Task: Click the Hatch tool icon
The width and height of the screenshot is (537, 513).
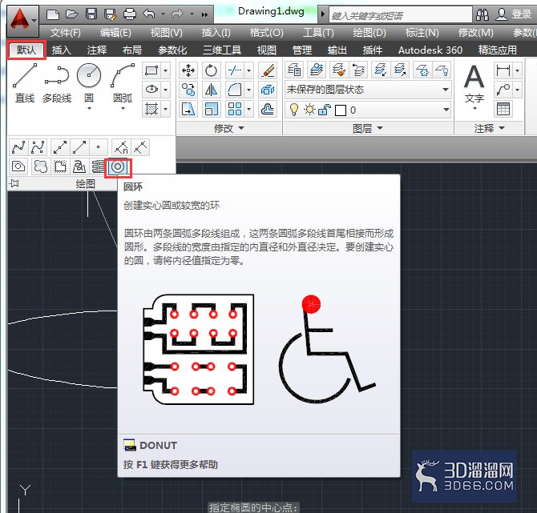Action: (x=151, y=110)
